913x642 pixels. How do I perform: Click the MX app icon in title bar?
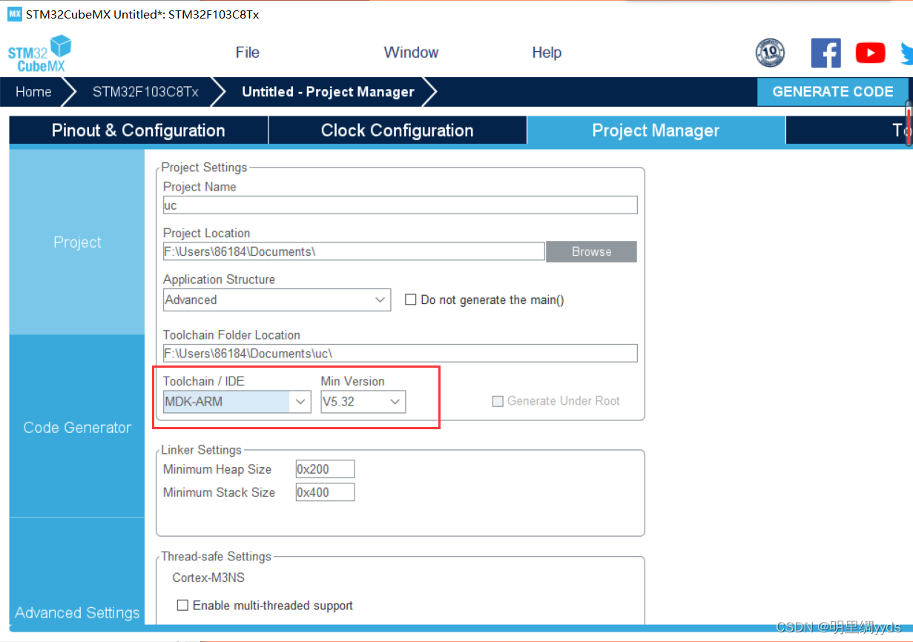click(x=14, y=13)
